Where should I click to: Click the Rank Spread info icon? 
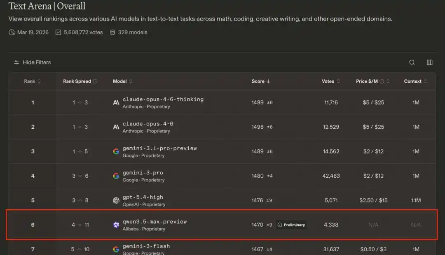[95, 81]
